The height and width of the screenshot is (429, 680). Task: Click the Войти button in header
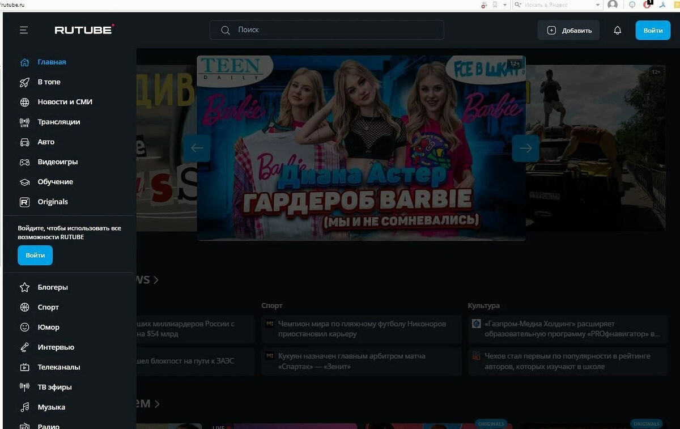tap(653, 31)
